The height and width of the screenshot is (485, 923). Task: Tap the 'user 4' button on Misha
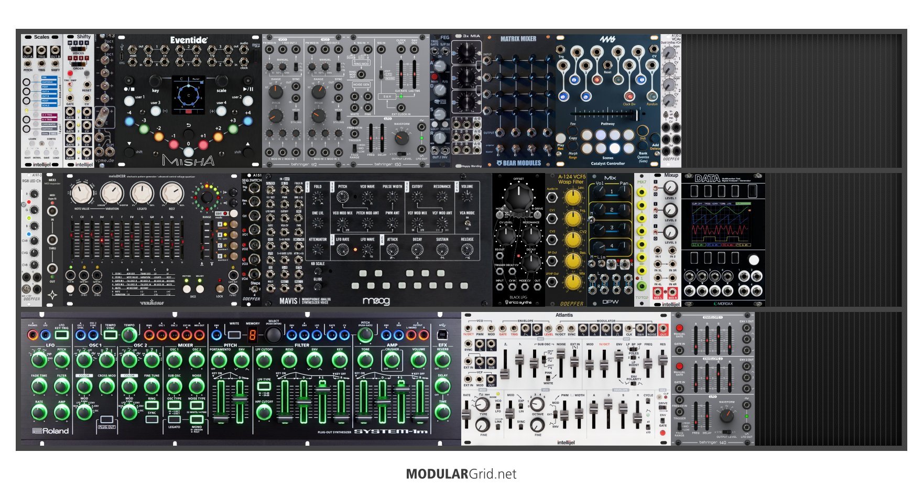tap(221, 110)
